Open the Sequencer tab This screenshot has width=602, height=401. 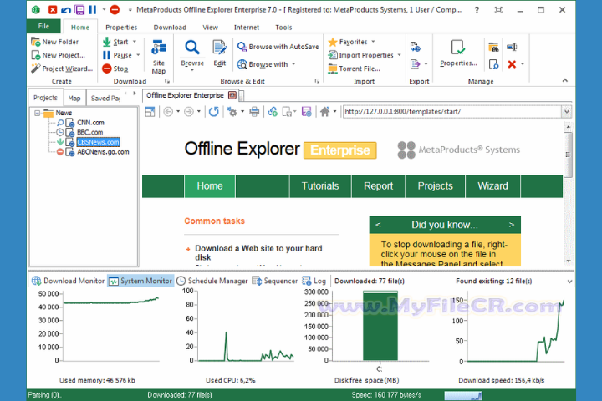coord(275,281)
